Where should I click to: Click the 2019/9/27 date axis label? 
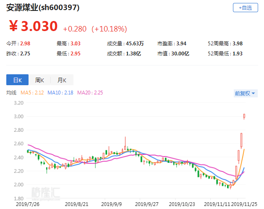click(146, 204)
